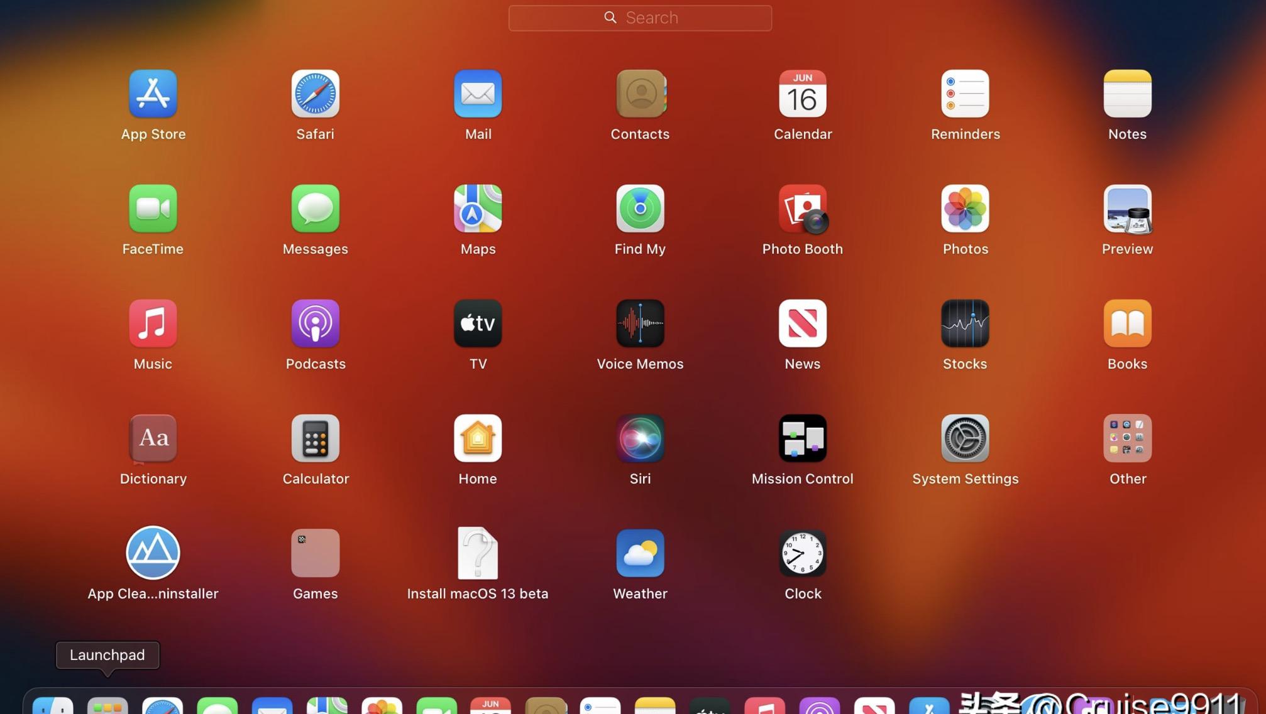1266x714 pixels.
Task: Open the App Store app
Action: point(153,94)
